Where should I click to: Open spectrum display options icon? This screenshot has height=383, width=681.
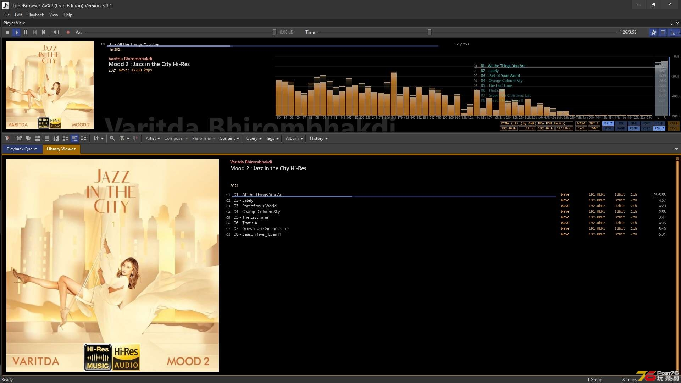point(674,32)
